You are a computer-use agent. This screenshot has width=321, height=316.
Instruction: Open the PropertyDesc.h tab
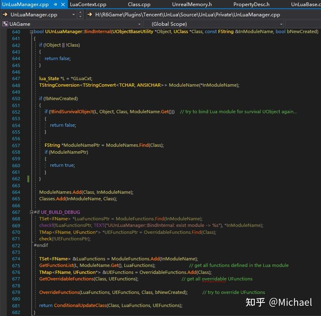(x=251, y=4)
